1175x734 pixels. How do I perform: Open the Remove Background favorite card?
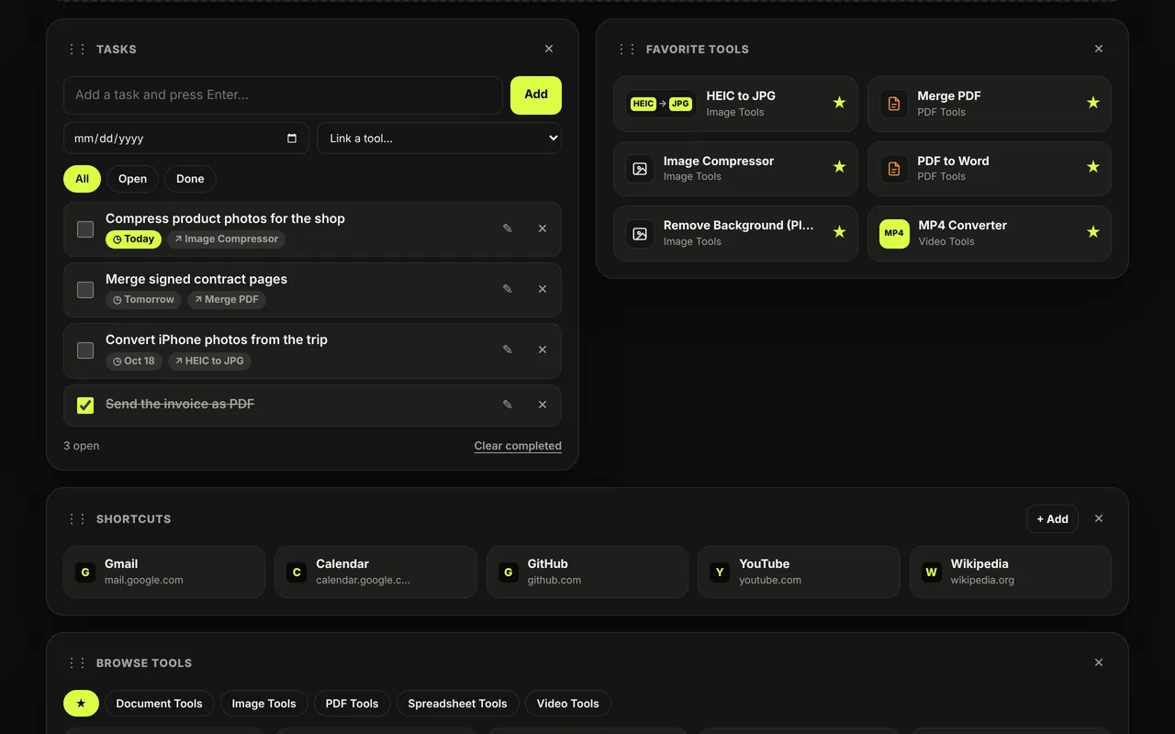click(735, 233)
